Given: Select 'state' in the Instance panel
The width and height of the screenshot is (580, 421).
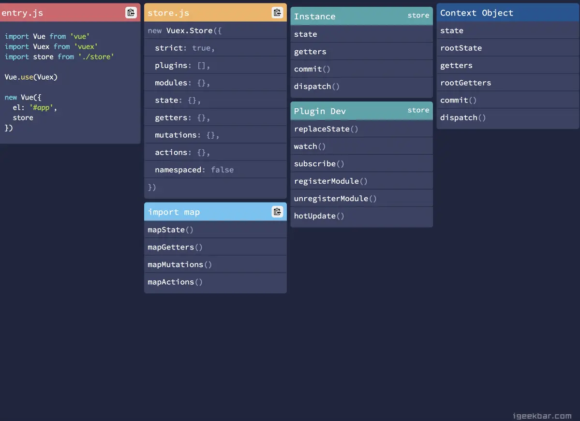Looking at the screenshot, I should coord(361,34).
